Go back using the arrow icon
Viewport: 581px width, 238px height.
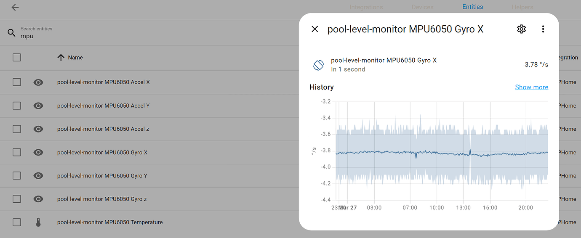15,8
